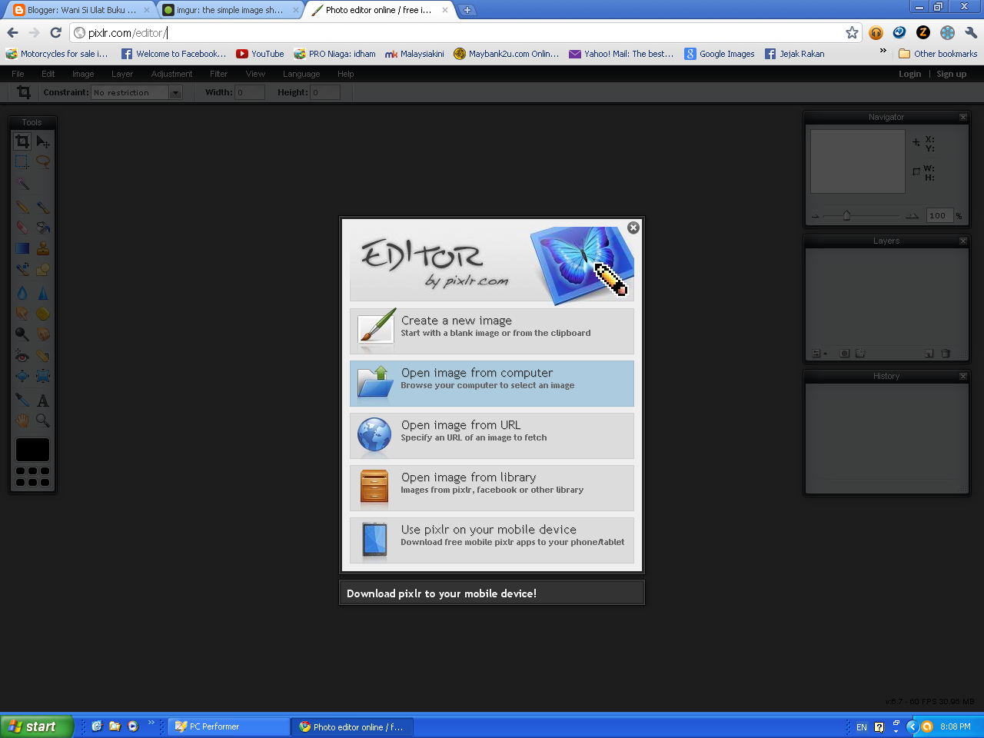Choose Open image from URL
This screenshot has height=738, width=984.
click(x=492, y=436)
